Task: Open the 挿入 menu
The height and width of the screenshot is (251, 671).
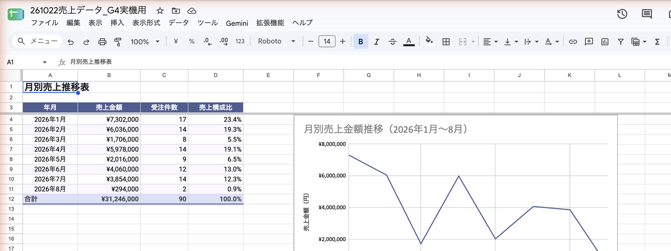Action: [117, 23]
